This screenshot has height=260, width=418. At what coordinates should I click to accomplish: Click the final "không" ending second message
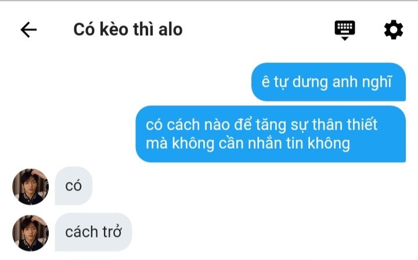pos(329,144)
